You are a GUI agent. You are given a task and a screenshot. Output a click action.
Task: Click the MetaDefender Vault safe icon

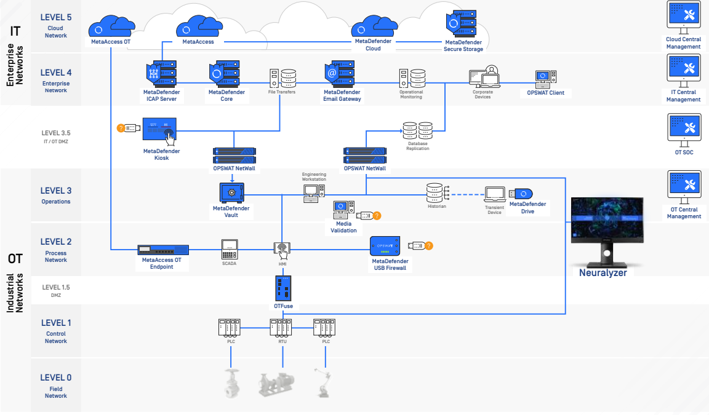[231, 193]
